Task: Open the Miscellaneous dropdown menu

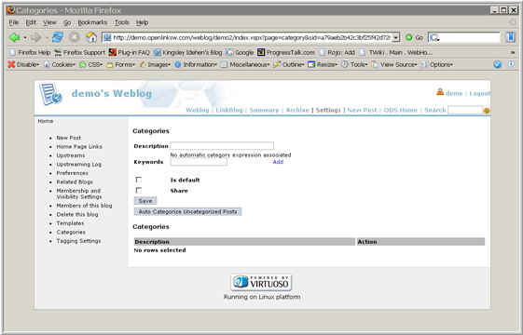Action: point(245,64)
